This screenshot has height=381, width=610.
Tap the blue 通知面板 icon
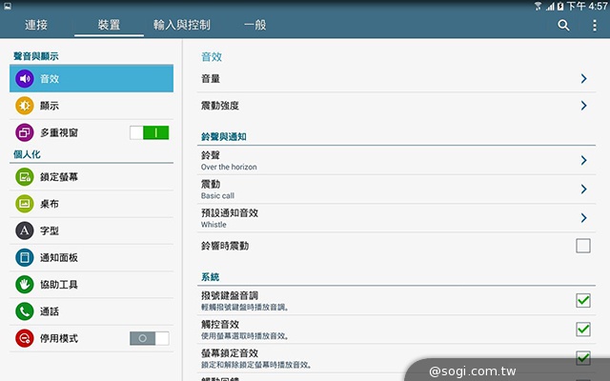tap(25, 257)
